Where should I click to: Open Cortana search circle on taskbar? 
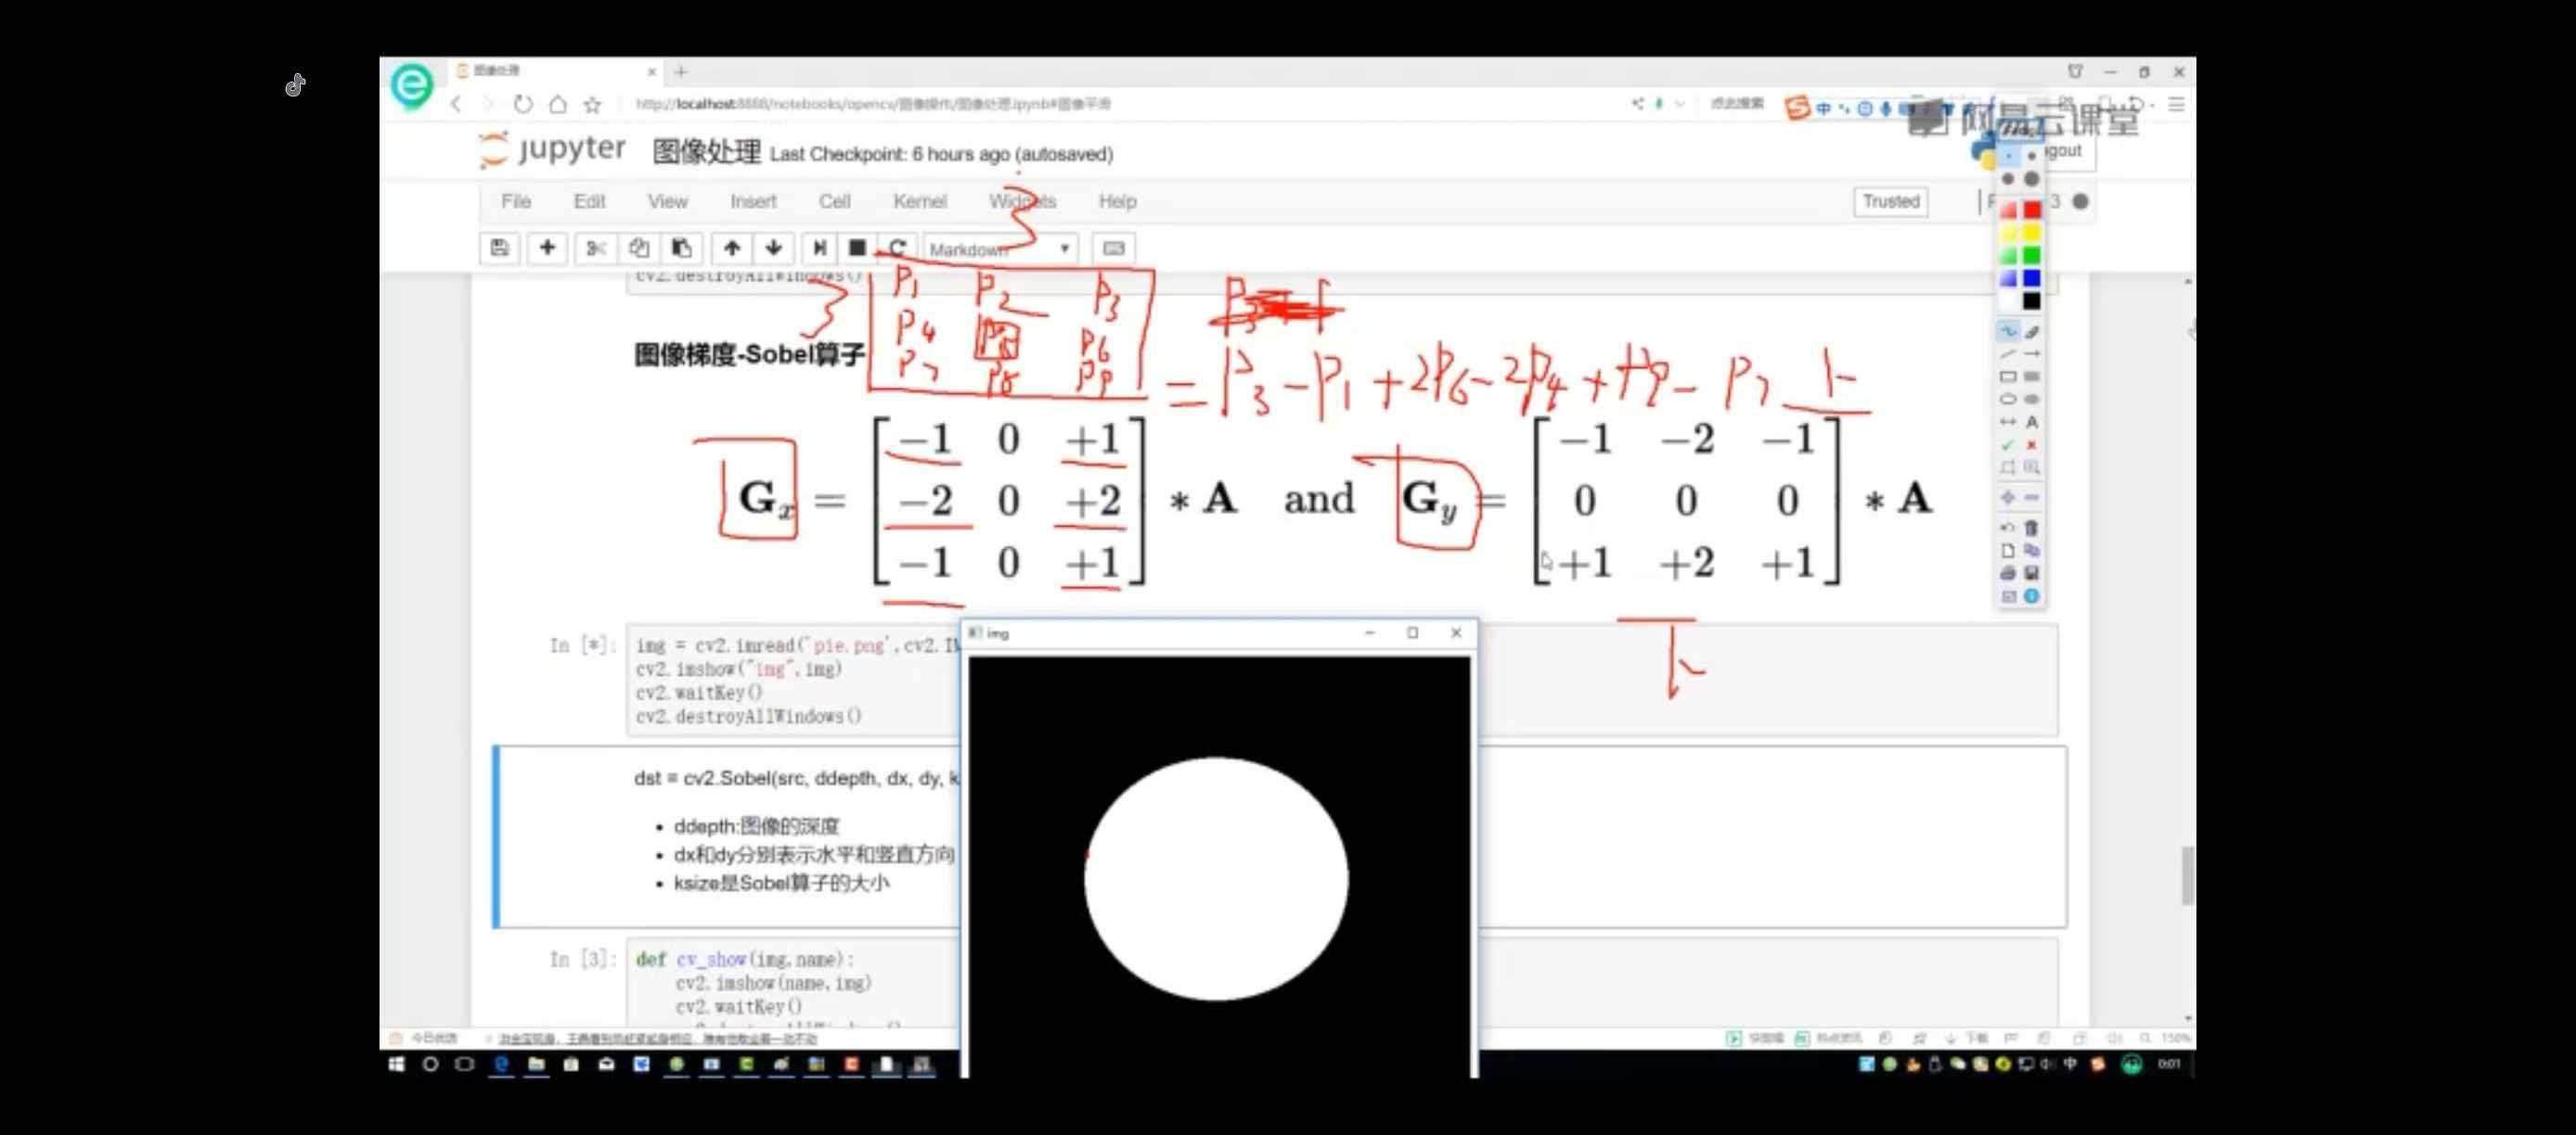click(x=430, y=1065)
